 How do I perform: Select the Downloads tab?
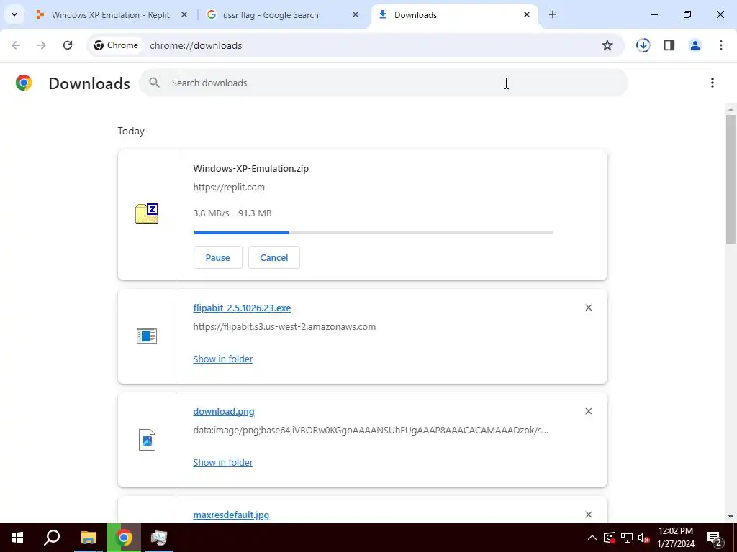click(455, 15)
